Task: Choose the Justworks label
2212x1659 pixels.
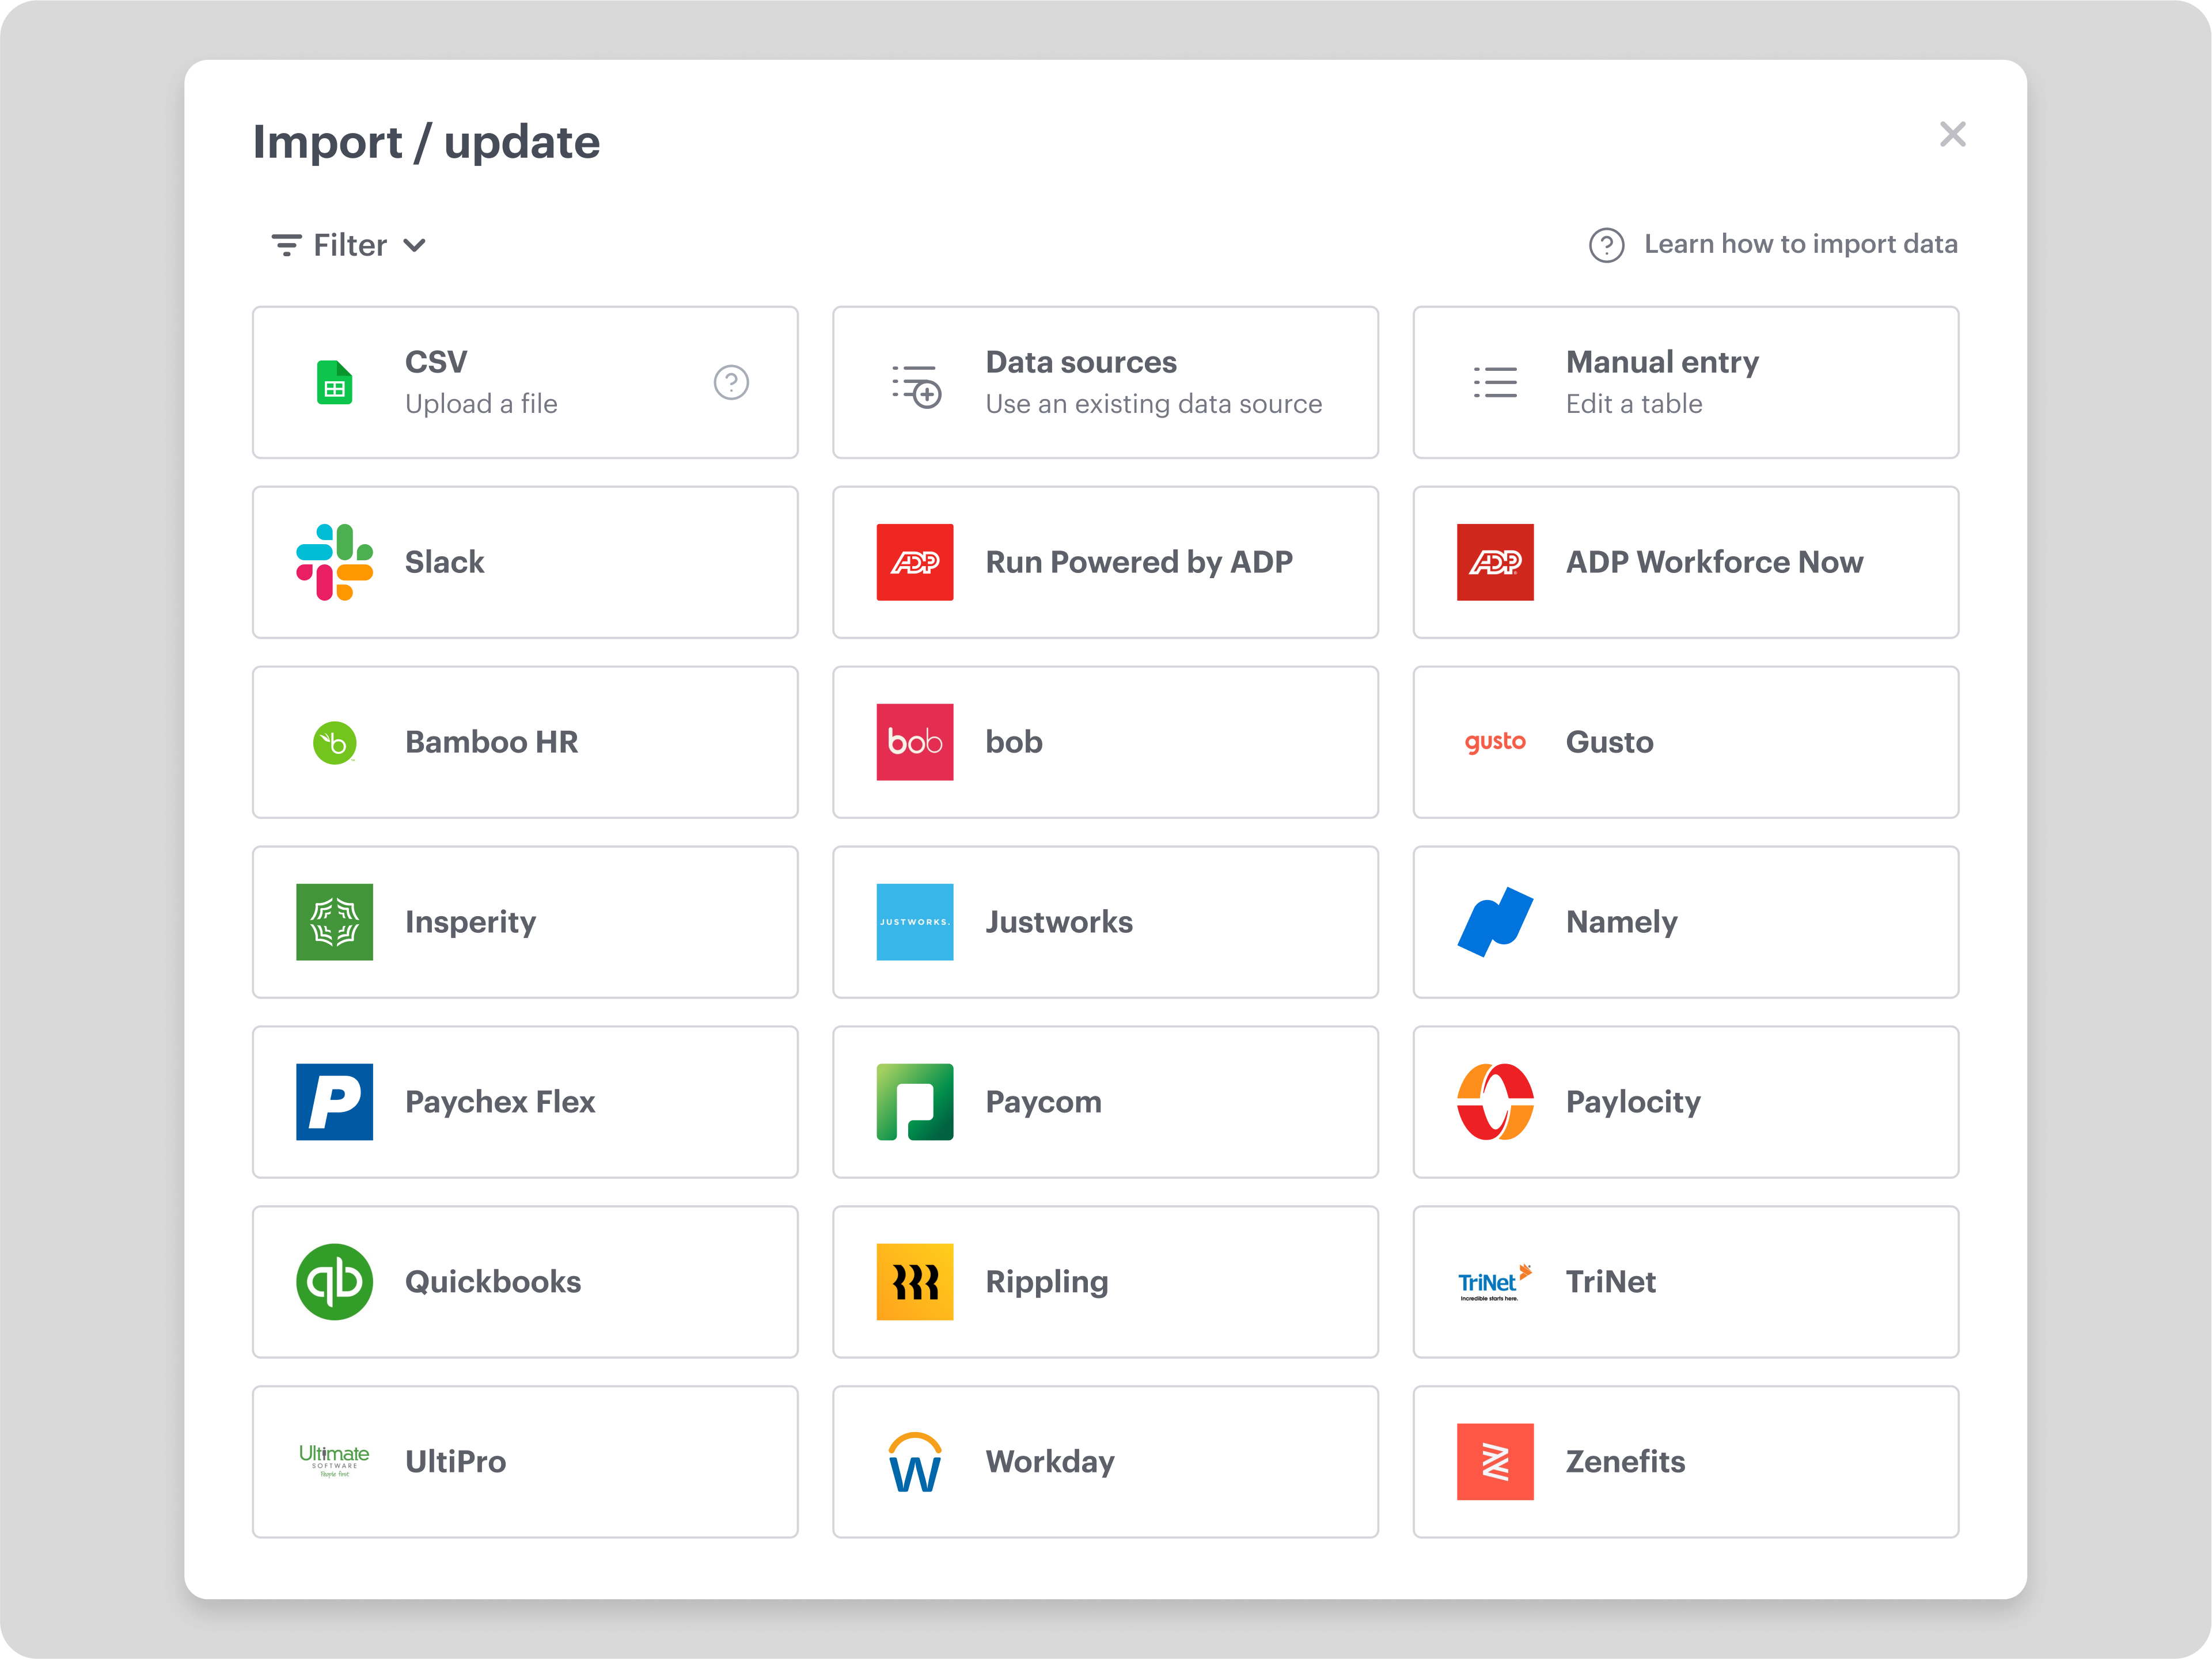Action: 1059,922
